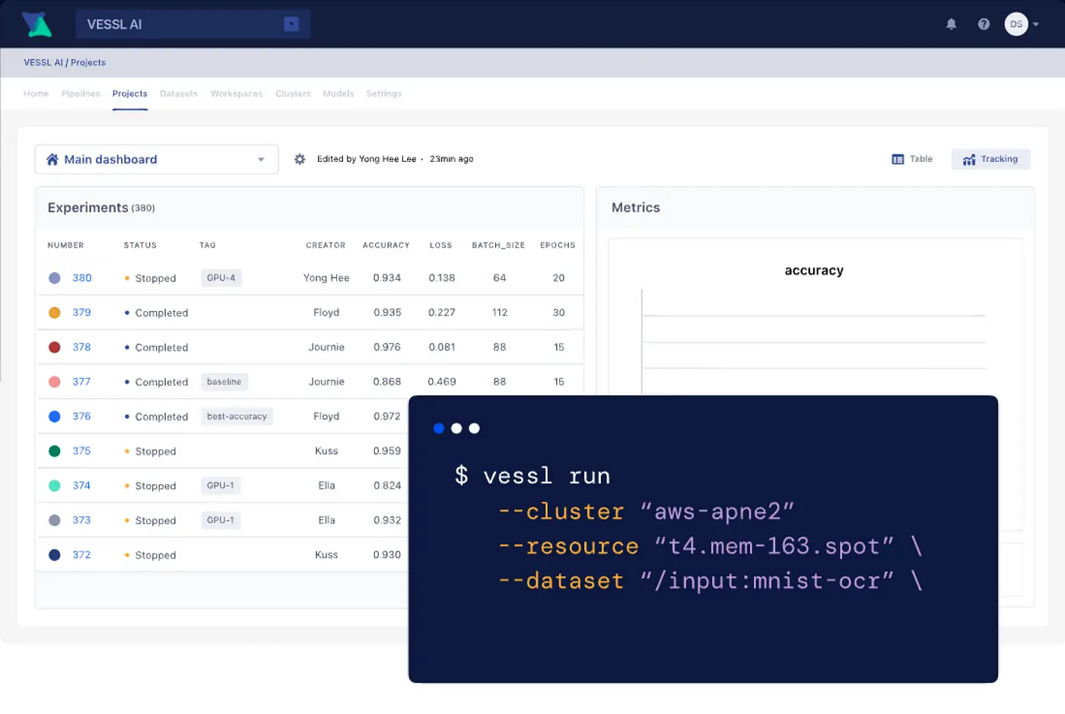Sort by the LOSS column header
The image size is (1065, 714).
tap(440, 246)
